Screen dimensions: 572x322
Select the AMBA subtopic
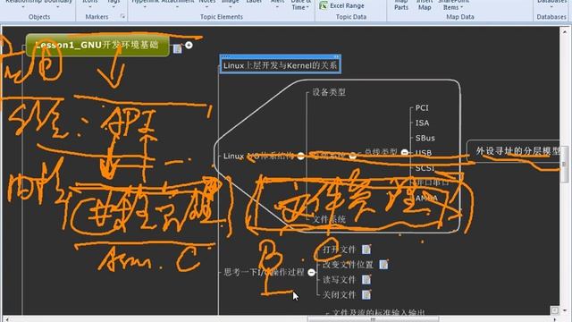pos(426,198)
